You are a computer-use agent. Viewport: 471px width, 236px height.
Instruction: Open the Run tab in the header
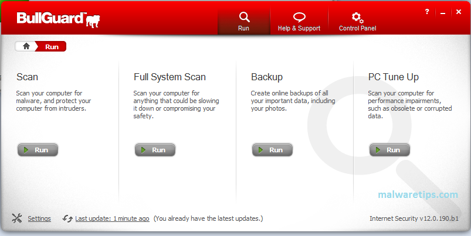click(x=243, y=22)
